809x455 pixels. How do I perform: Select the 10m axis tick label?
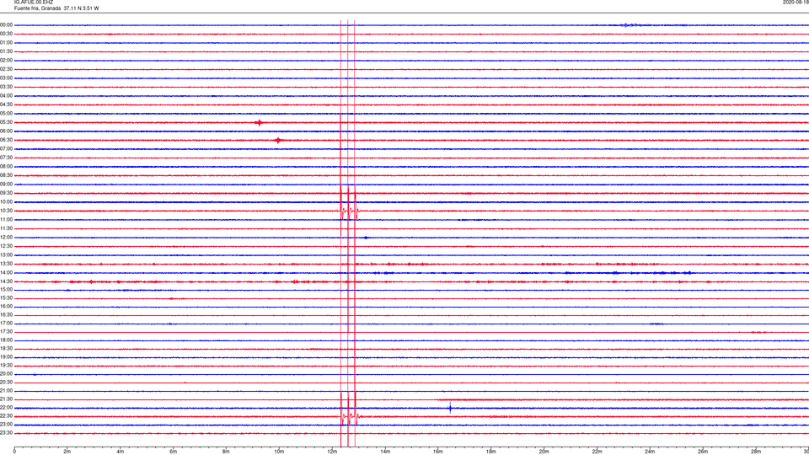279,452
